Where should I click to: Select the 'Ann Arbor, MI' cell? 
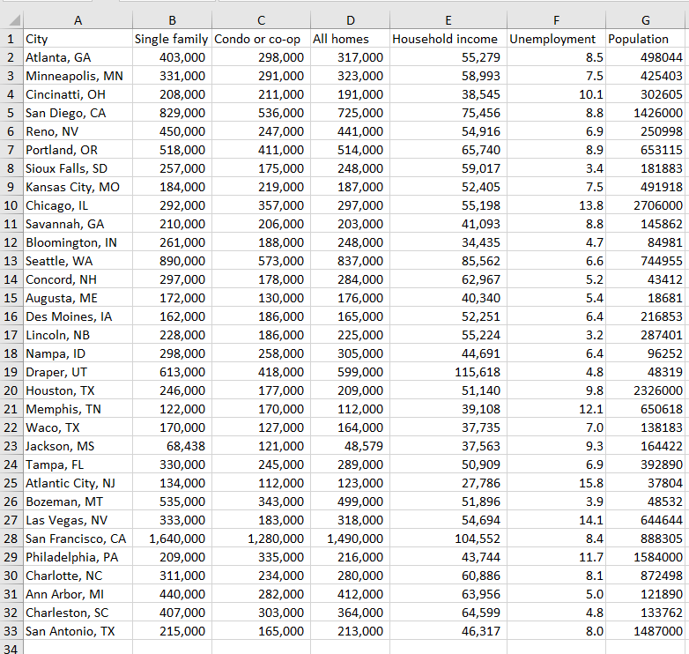point(78,594)
